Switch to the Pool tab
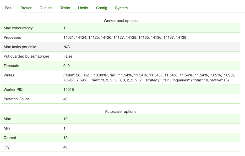 (x=9, y=8)
